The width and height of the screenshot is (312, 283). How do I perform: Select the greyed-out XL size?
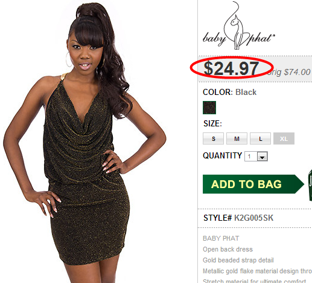(x=284, y=138)
